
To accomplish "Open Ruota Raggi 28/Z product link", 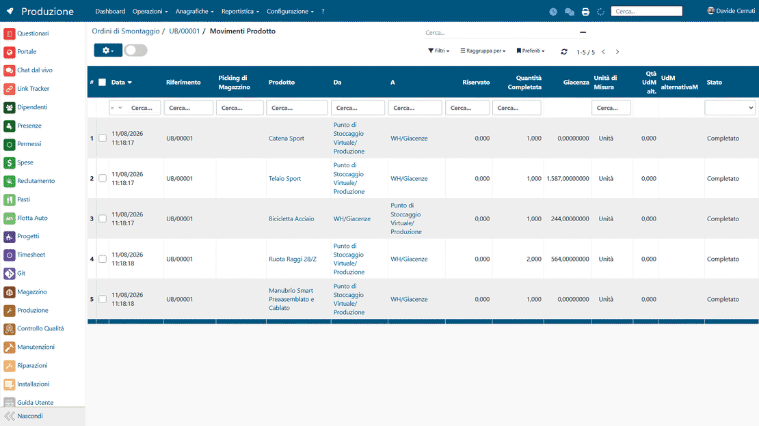I will 293,259.
